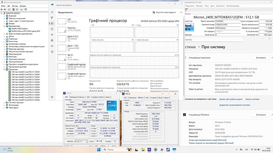273x153 pixels.
Task: Open CPU-Z icon on taskbar
Action: pyautogui.click(x=149, y=149)
